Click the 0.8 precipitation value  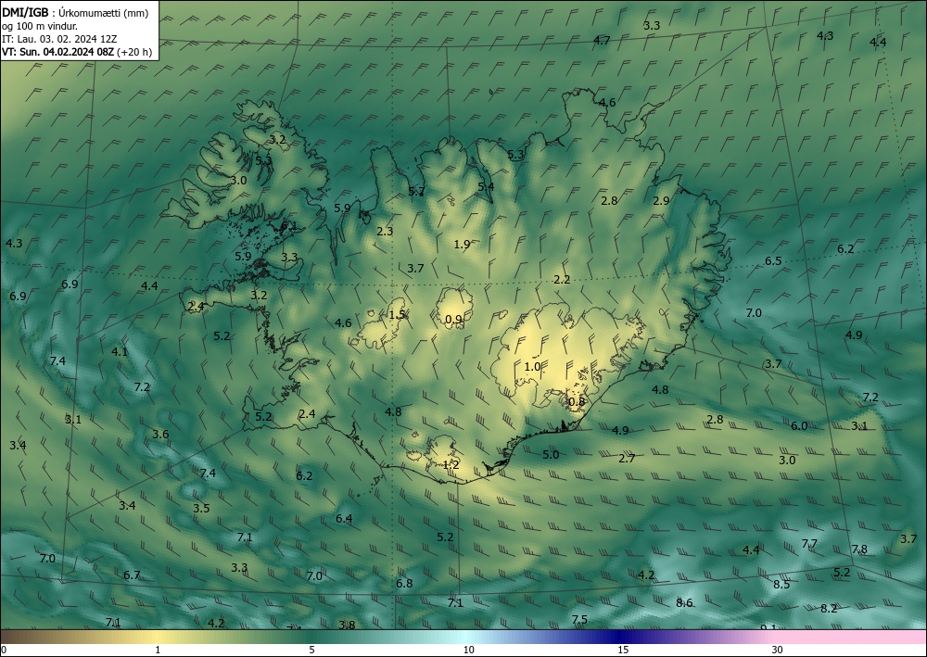coord(577,402)
